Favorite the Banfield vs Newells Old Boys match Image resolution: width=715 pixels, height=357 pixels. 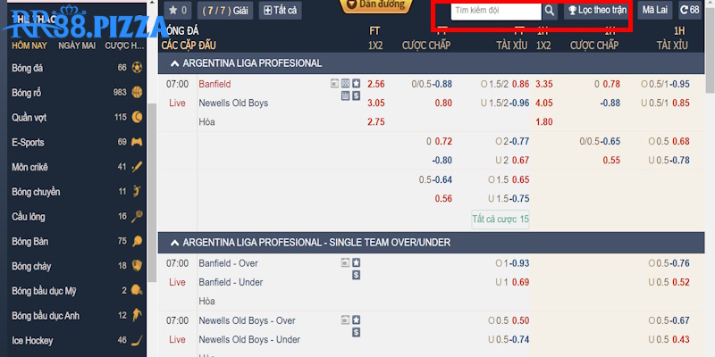356,84
